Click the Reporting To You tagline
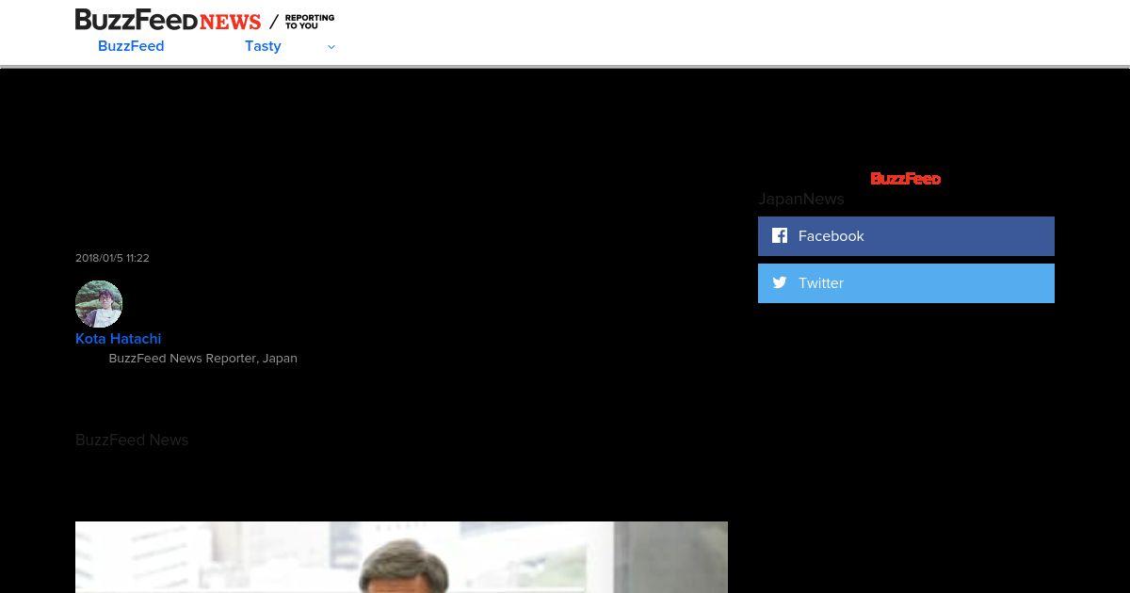This screenshot has height=593, width=1130. pyautogui.click(x=310, y=21)
